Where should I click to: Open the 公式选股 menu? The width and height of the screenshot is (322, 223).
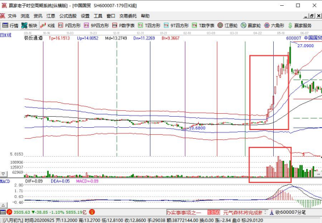(68, 16)
